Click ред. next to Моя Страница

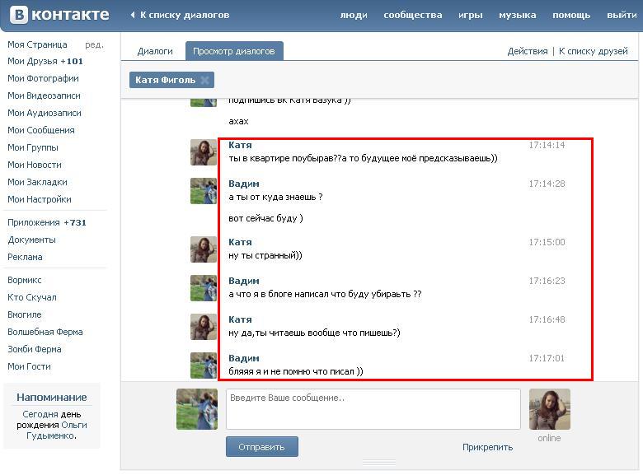(94, 44)
